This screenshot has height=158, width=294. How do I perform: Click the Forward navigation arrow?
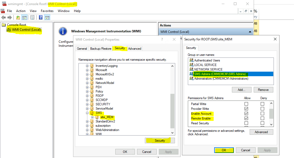[10, 17]
